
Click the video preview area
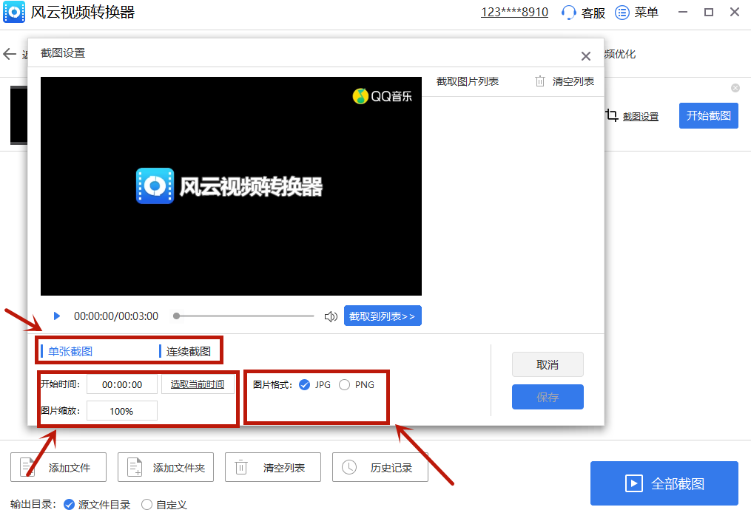click(231, 186)
